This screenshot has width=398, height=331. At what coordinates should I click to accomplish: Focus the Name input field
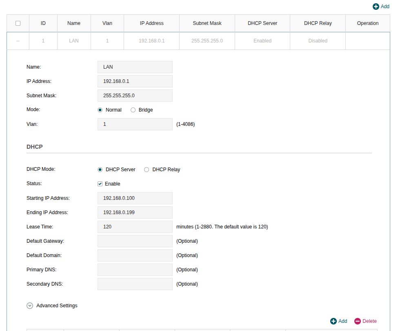(135, 67)
